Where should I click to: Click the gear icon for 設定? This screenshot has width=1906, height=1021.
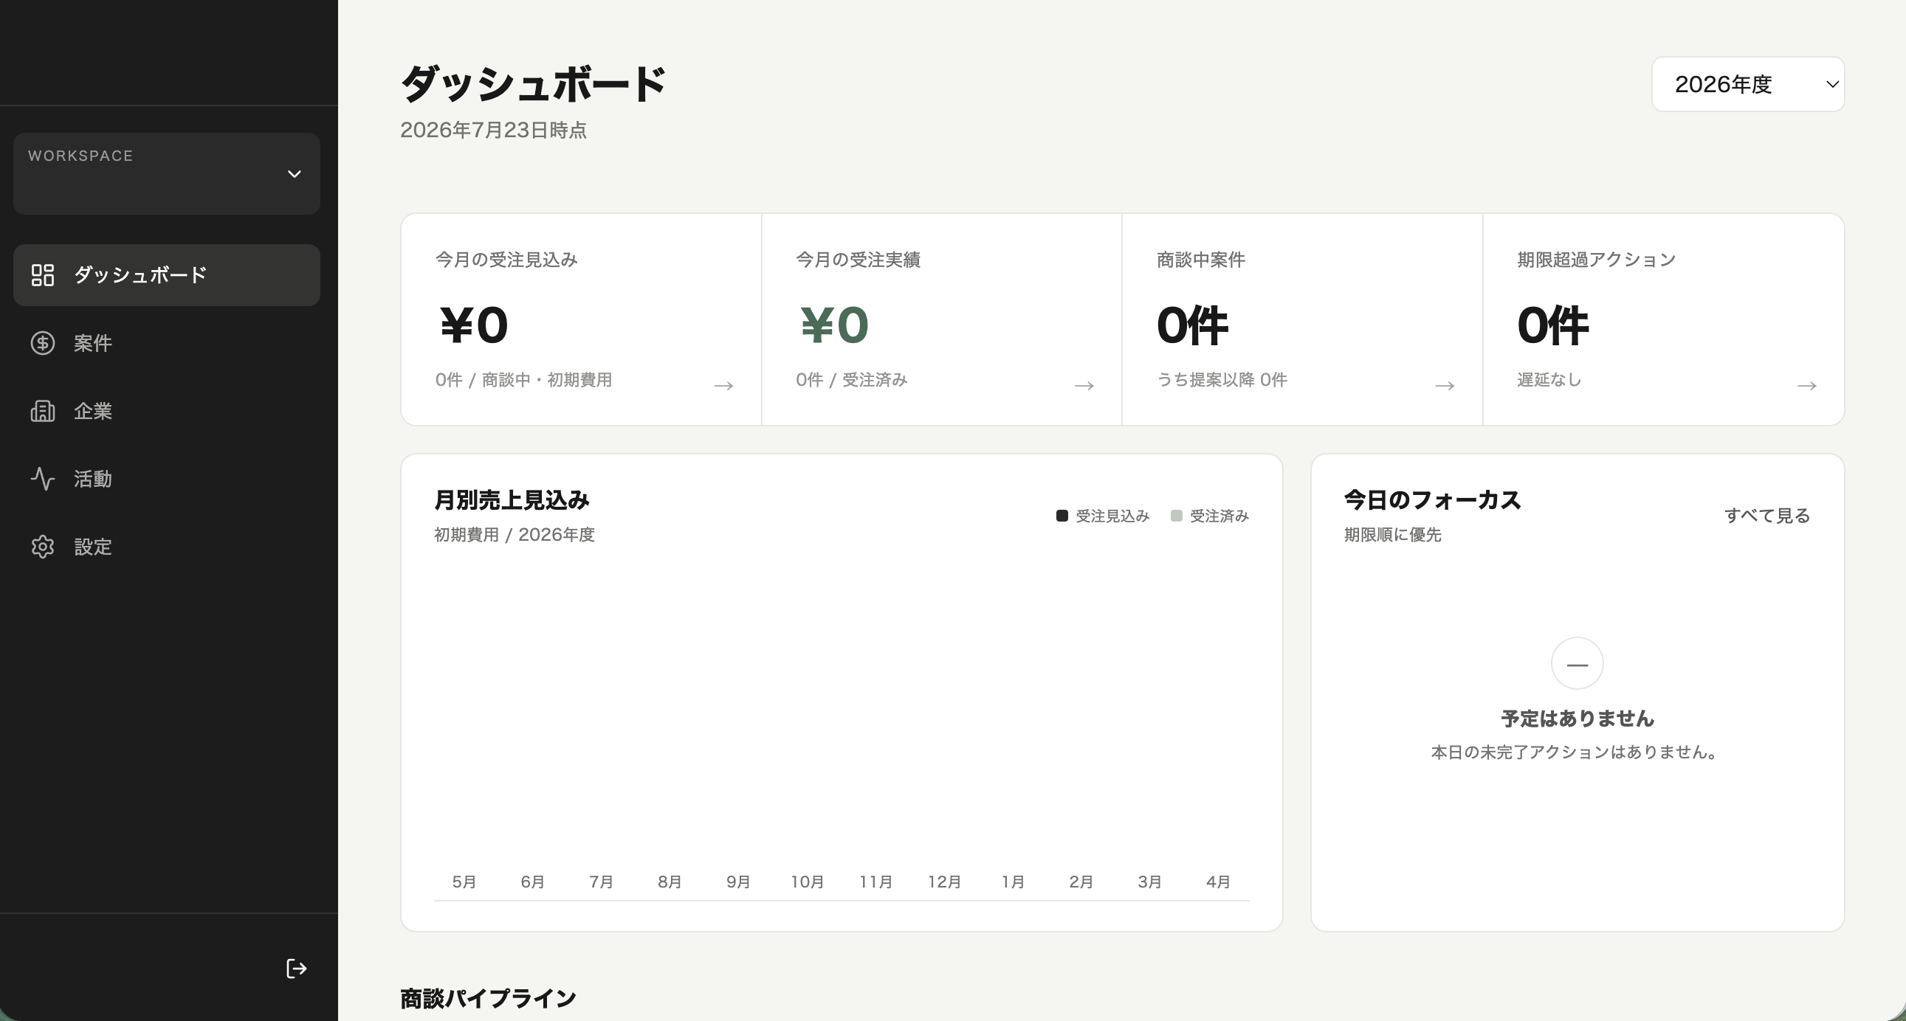click(x=43, y=547)
